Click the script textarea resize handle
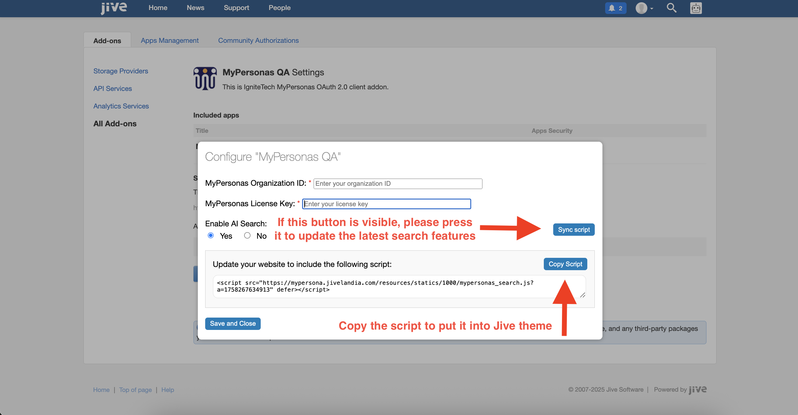This screenshot has width=798, height=415. click(583, 295)
